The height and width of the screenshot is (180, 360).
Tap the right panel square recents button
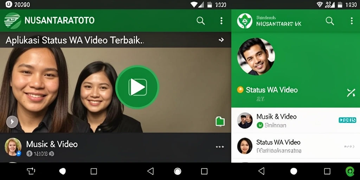(327, 171)
